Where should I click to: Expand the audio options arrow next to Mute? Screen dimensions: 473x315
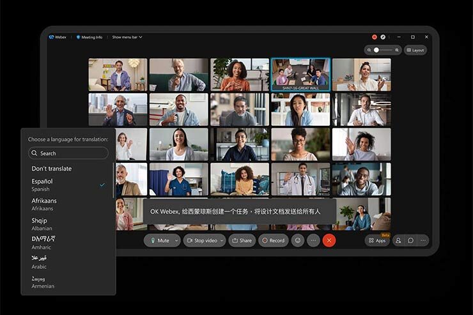(176, 240)
